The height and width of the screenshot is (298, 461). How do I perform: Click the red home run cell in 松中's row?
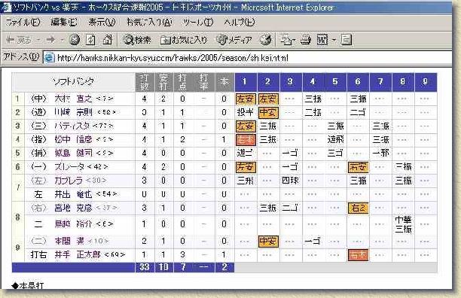[x=246, y=140]
